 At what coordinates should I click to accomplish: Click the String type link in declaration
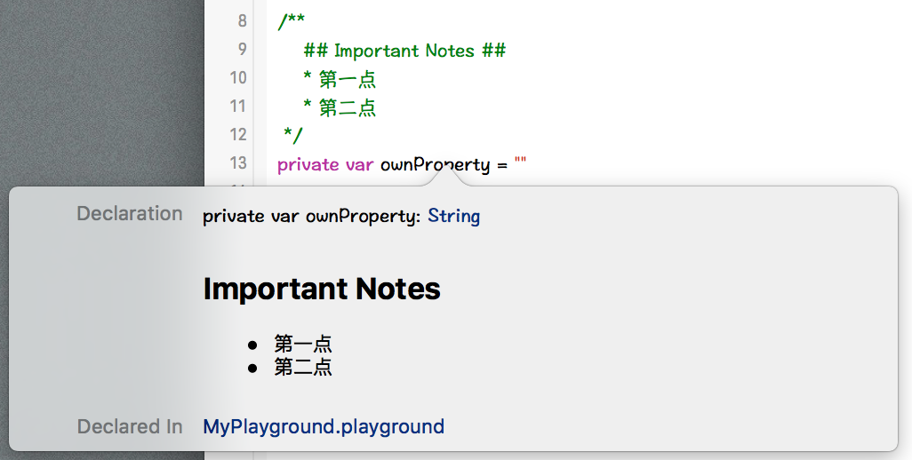click(453, 216)
